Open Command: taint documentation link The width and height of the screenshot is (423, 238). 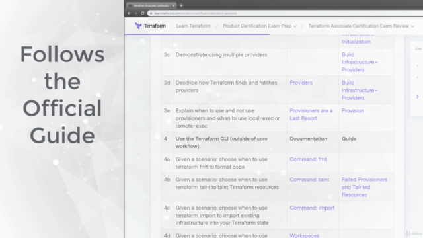[x=309, y=180]
